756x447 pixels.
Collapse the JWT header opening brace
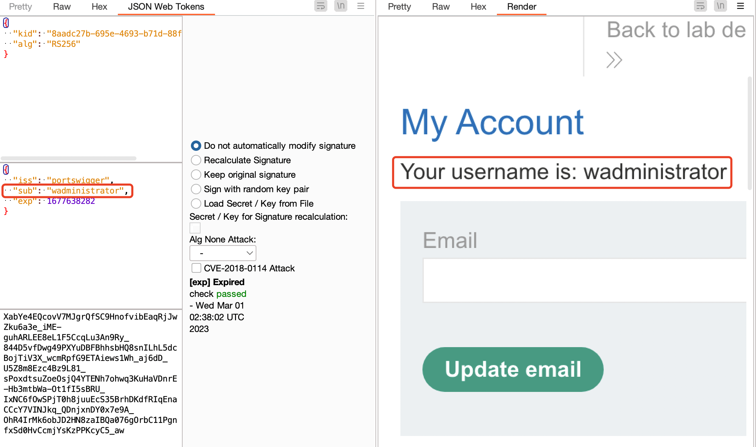point(6,23)
